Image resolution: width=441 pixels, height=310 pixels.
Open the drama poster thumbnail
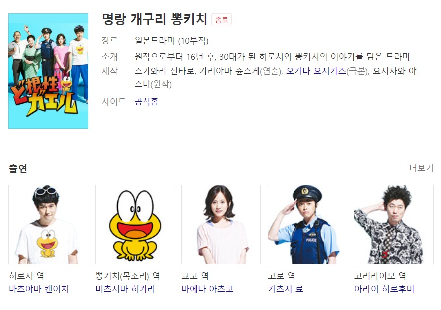tap(48, 71)
